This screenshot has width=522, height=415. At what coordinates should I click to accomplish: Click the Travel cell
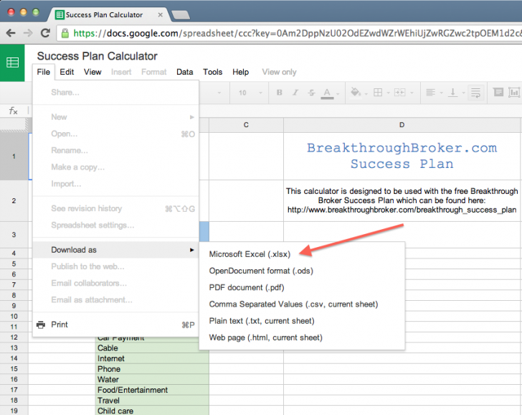point(152,401)
